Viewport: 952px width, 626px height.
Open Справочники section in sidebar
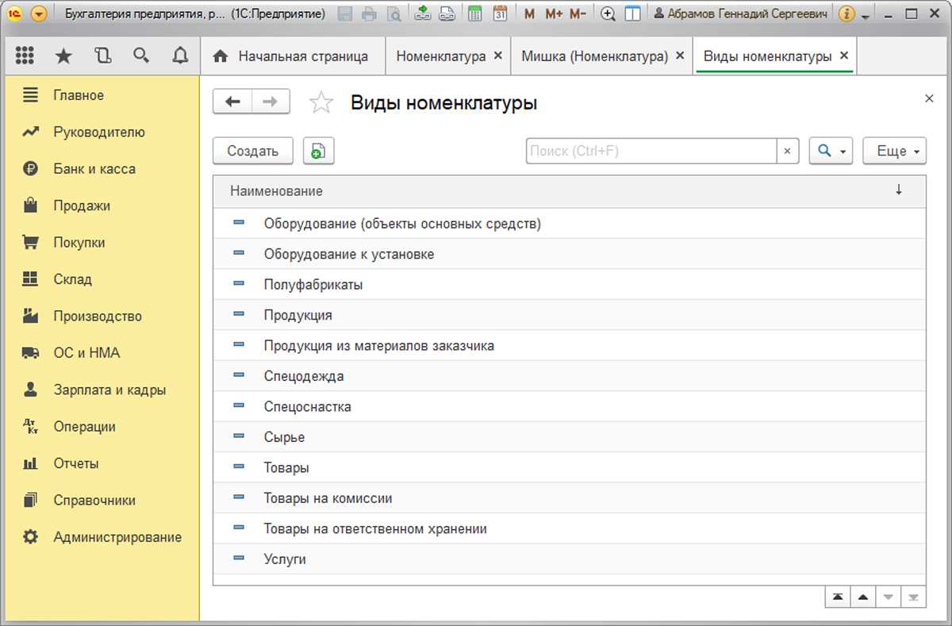94,500
